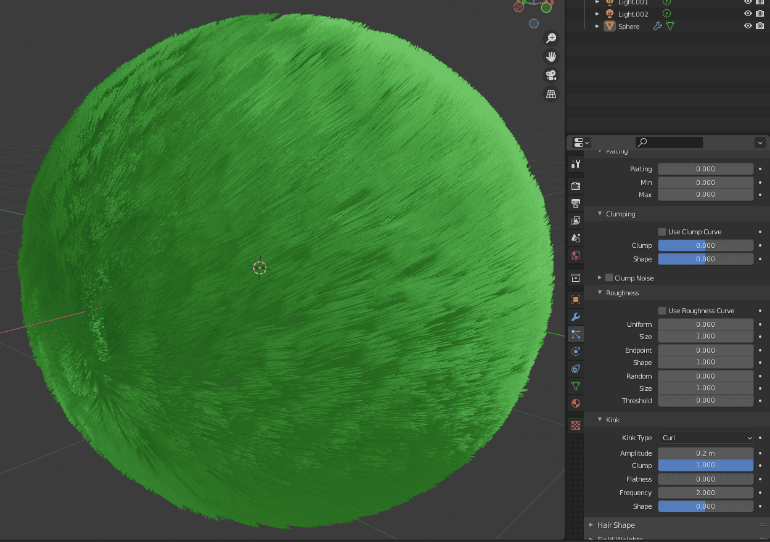Open the Kink Type dropdown showing Curl
Viewport: 770px width, 542px height.
pos(705,438)
